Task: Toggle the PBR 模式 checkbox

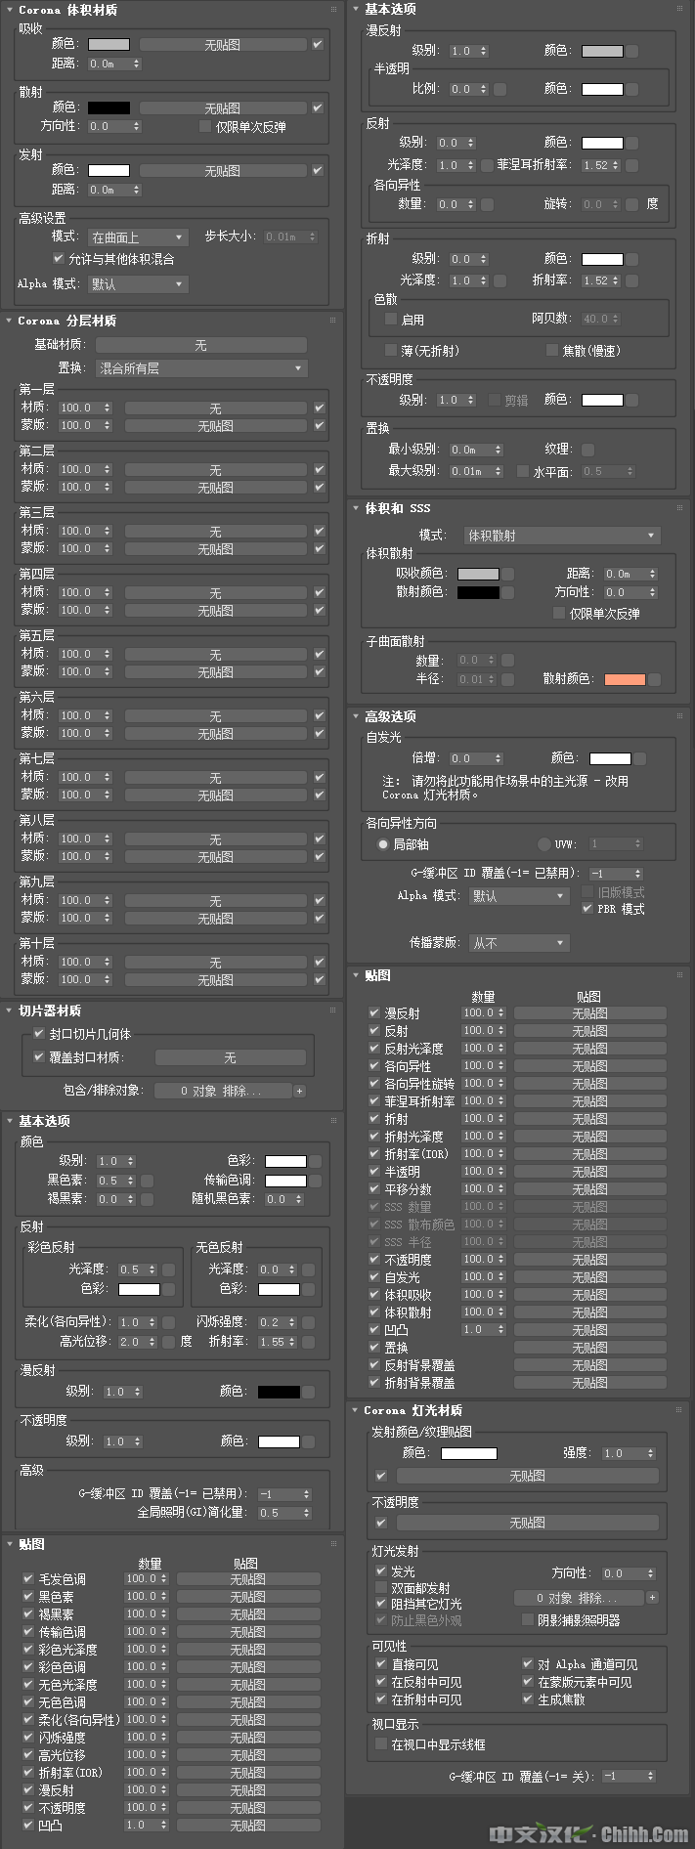Action: point(587,909)
